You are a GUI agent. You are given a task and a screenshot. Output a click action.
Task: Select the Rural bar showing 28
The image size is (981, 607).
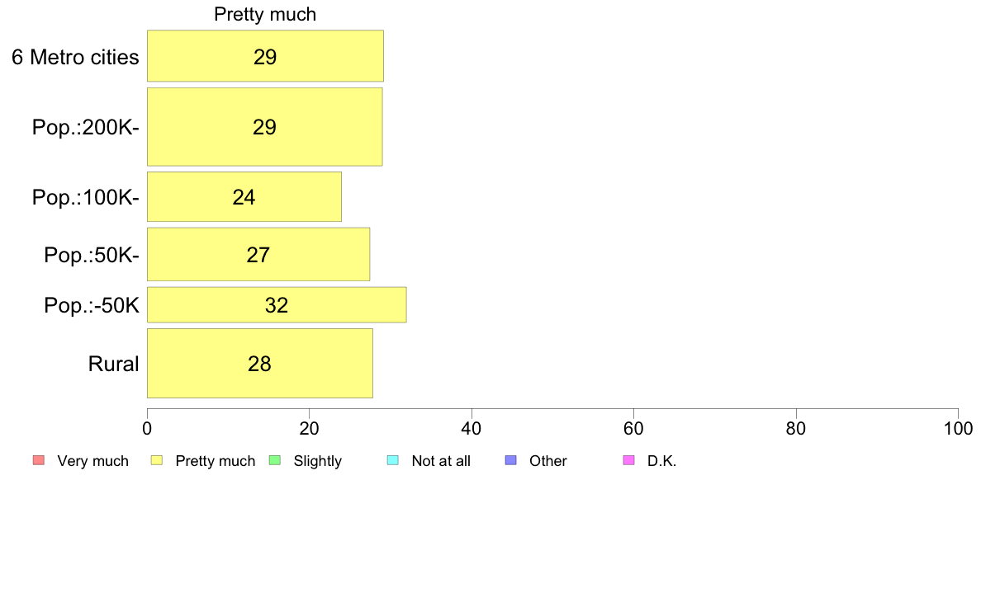pos(259,363)
